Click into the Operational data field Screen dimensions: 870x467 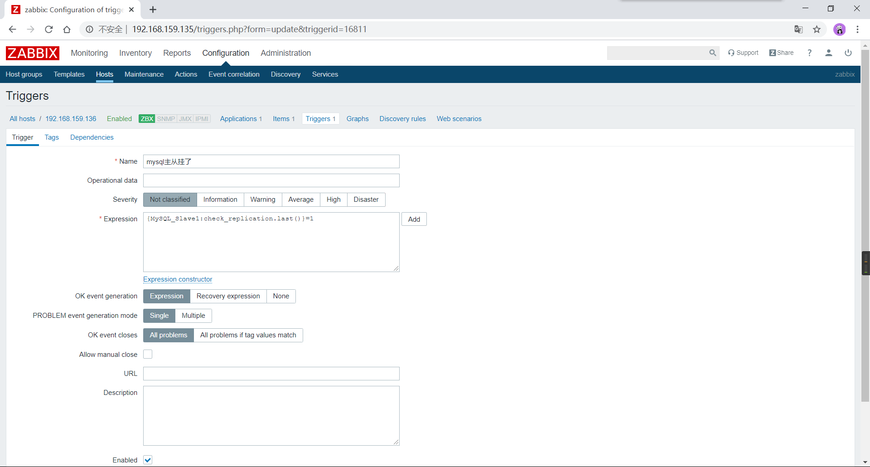coord(271,180)
